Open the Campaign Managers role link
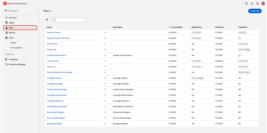This screenshot has width=267, height=133. coord(55,84)
